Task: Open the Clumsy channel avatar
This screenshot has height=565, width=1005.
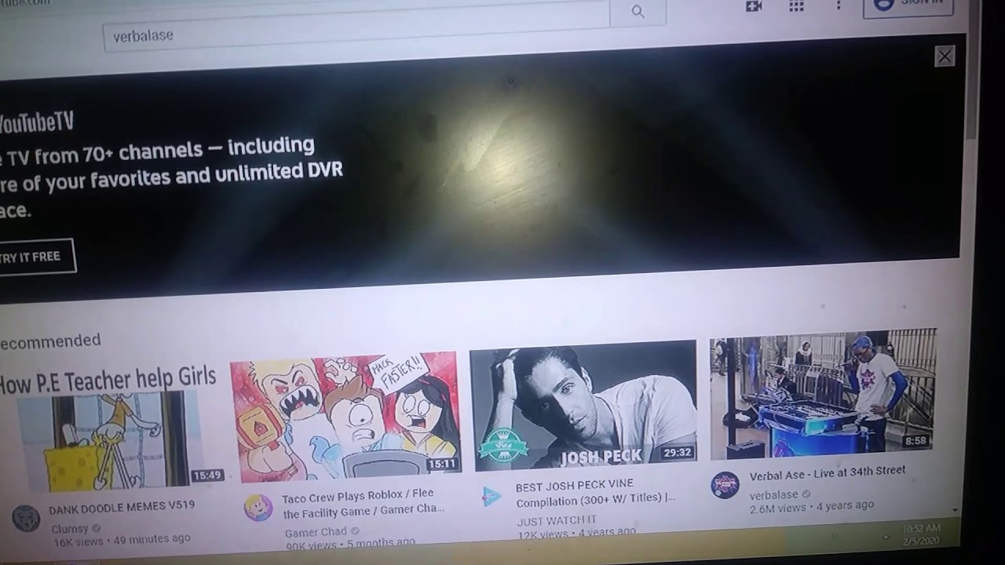Action: (26, 519)
